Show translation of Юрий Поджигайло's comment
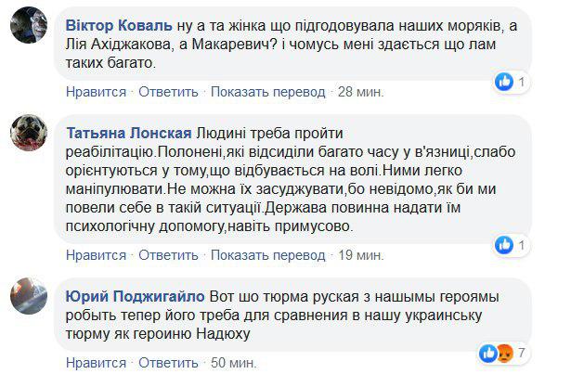This screenshot has width=571, height=374. click(x=266, y=362)
